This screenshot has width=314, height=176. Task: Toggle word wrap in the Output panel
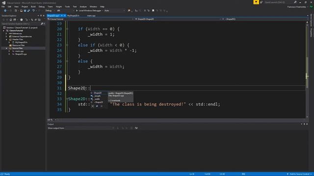coord(136,128)
